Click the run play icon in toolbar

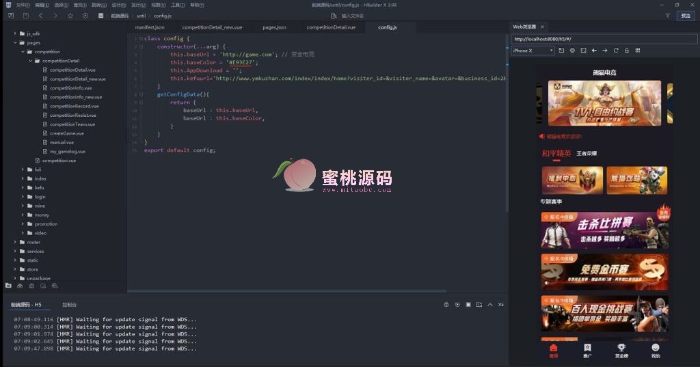pos(85,15)
